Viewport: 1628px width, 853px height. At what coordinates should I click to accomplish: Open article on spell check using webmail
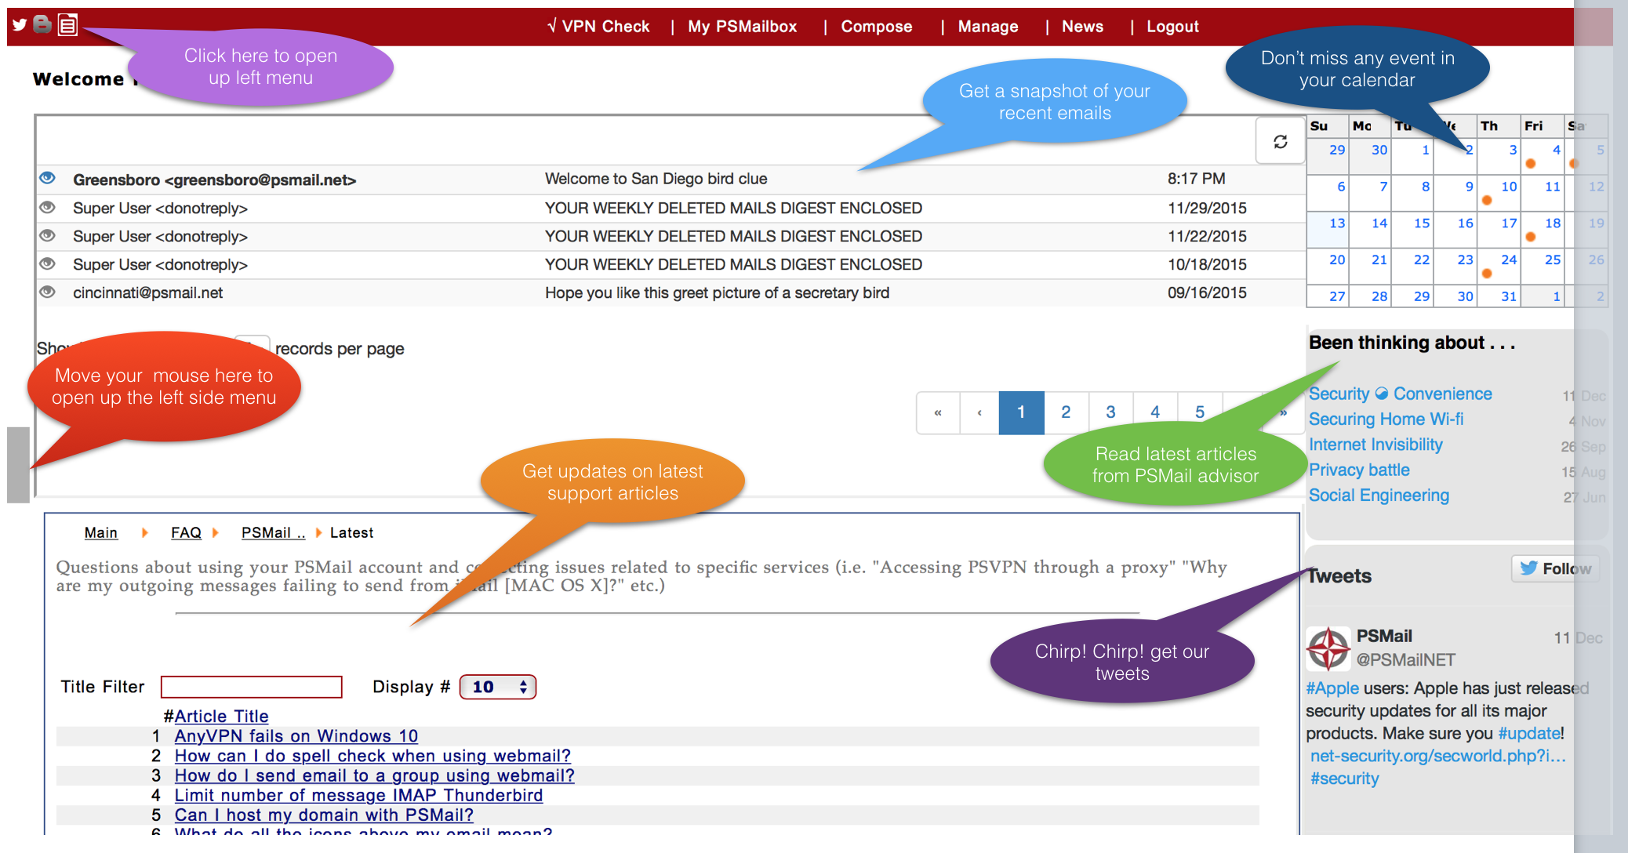(x=372, y=756)
